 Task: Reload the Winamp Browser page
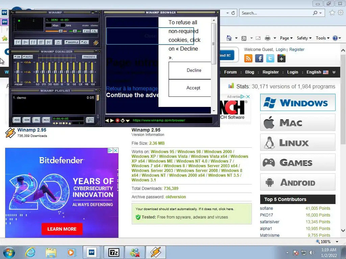point(122,120)
